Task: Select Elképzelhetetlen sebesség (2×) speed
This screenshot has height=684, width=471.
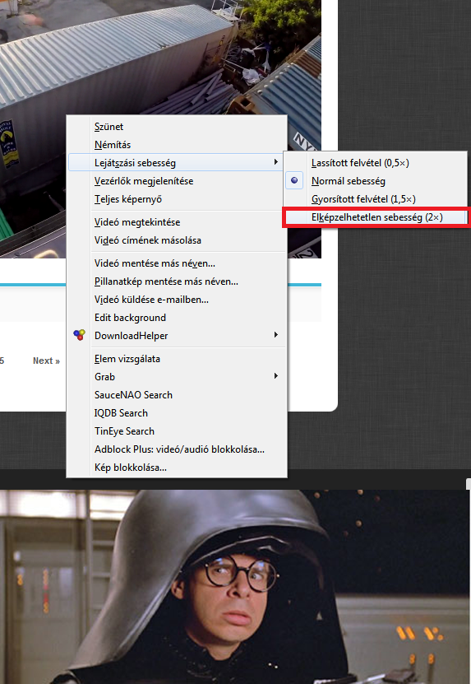Action: (376, 217)
